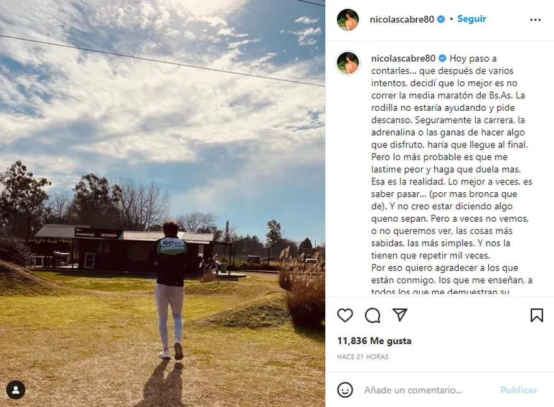554x407 pixels.
Task: Click the caption profile avatar
Action: 348,63
